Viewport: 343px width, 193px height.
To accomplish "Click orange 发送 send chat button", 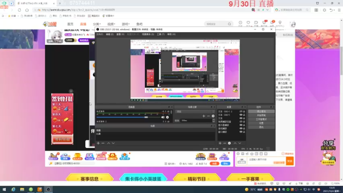I will coord(290,161).
